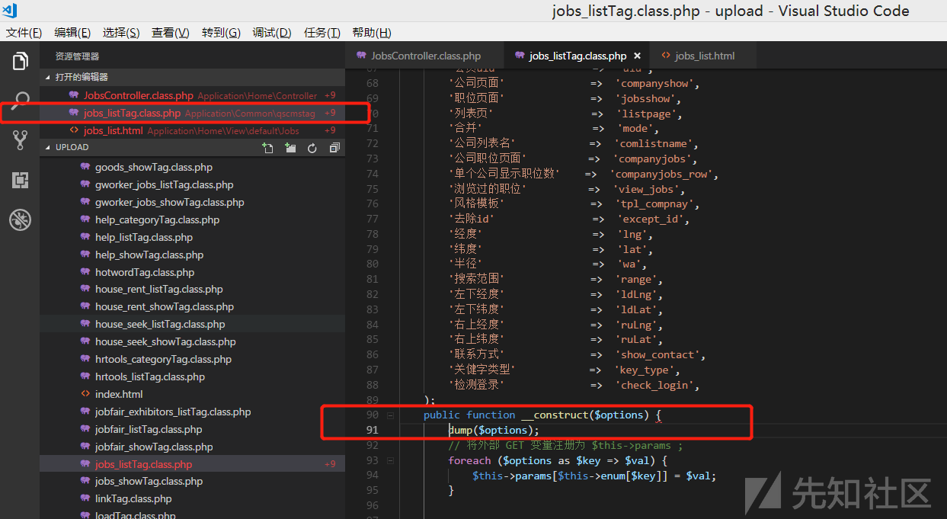Collapse the 打开的编辑器 section

click(x=50, y=77)
